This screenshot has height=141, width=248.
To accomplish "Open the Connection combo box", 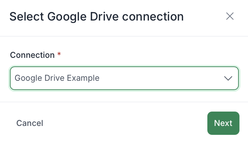I will [124, 78].
